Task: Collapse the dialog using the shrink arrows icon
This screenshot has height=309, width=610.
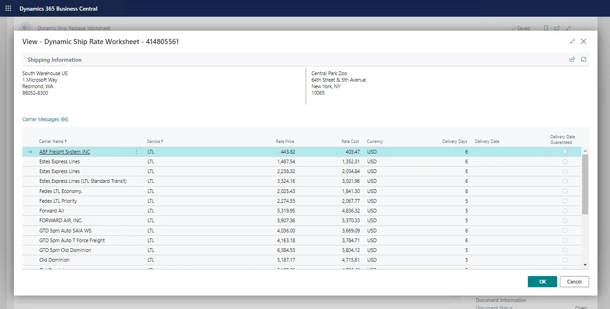Action: pos(572,41)
